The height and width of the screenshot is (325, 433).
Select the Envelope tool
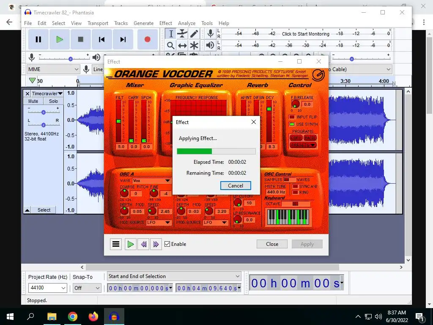coord(182,34)
